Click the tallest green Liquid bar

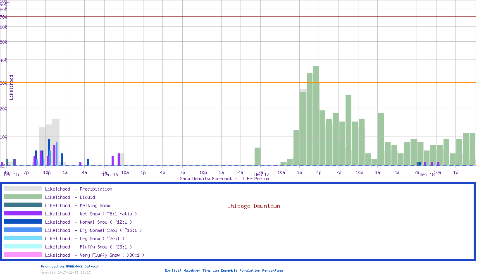(316, 116)
